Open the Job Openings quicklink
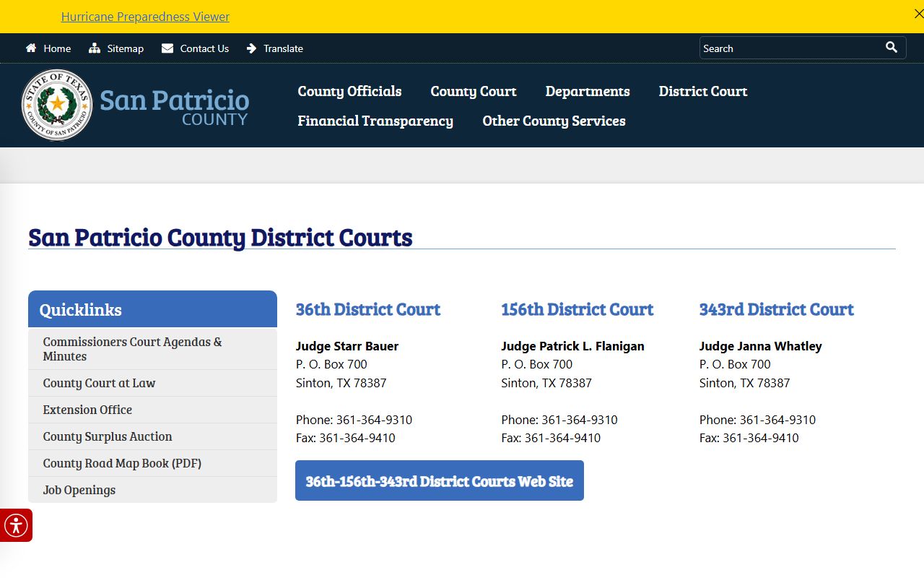 click(x=152, y=490)
